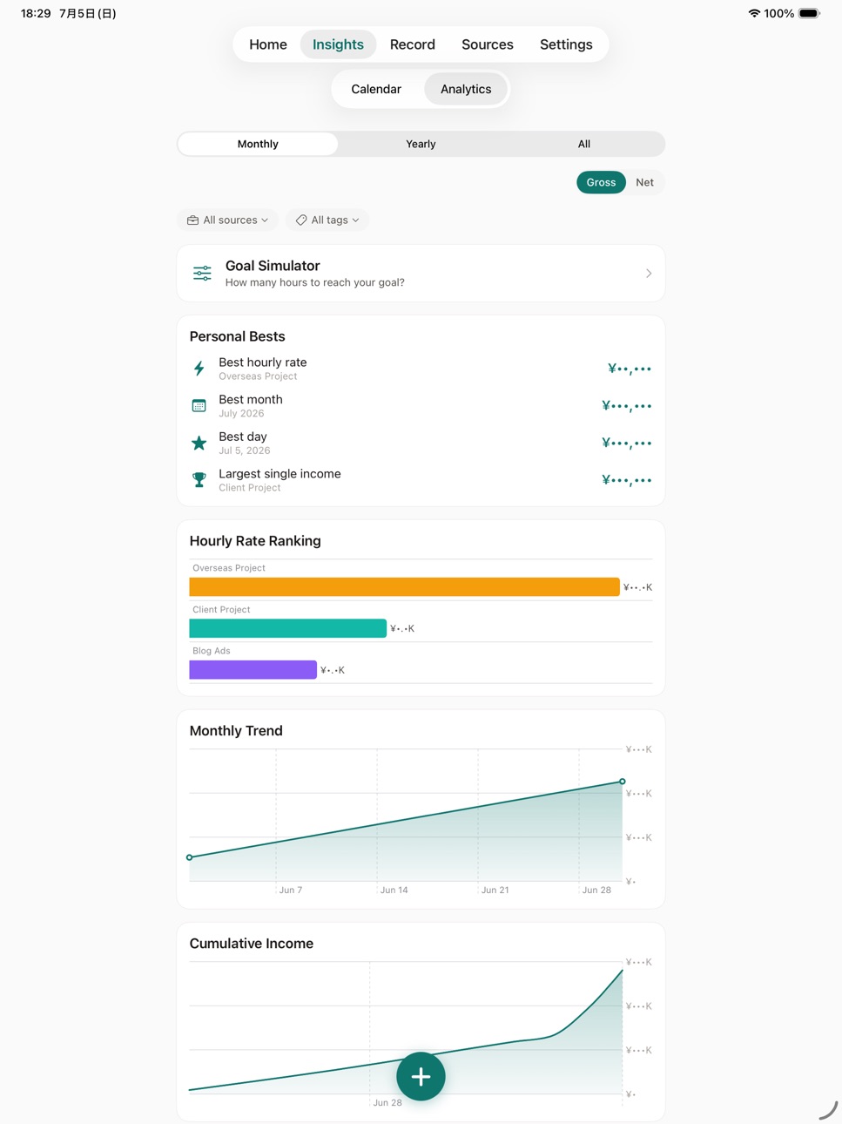Viewport: 842px width, 1124px height.
Task: Open the All tags dropdown
Action: [327, 220]
